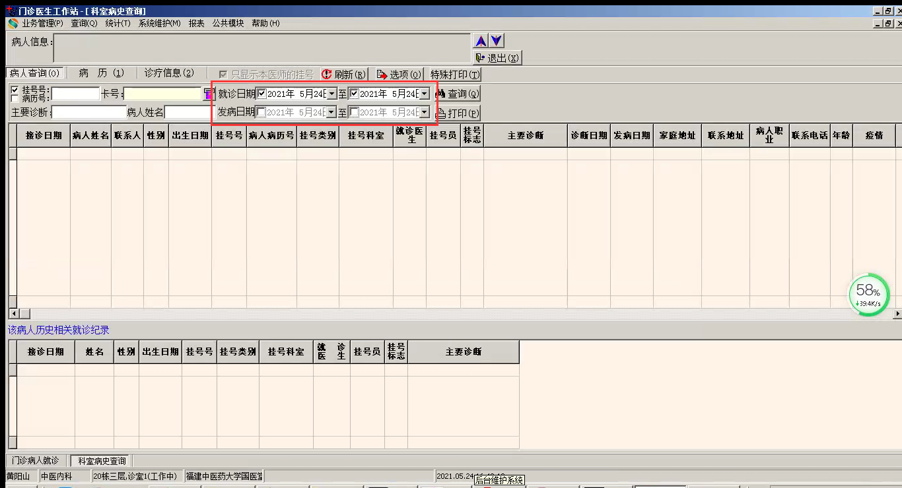Click 该病人历史相关就诊纪录 label
This screenshot has width=902, height=488.
coord(58,330)
